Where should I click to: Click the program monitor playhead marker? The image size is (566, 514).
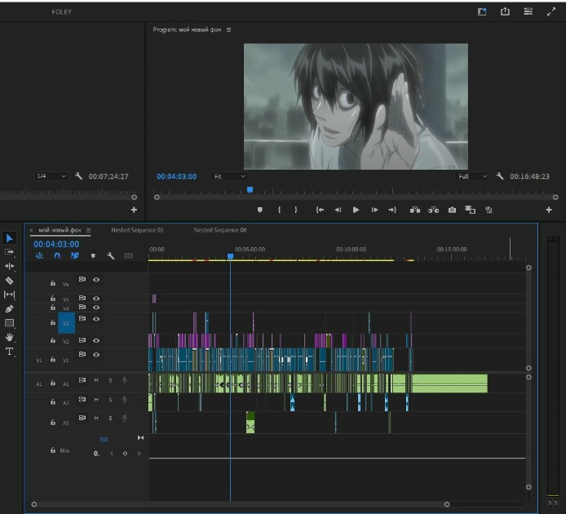[250, 189]
